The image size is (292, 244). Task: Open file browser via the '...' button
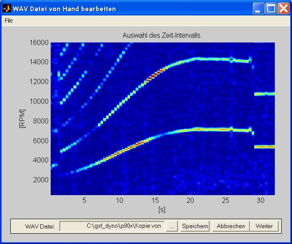coord(172,226)
